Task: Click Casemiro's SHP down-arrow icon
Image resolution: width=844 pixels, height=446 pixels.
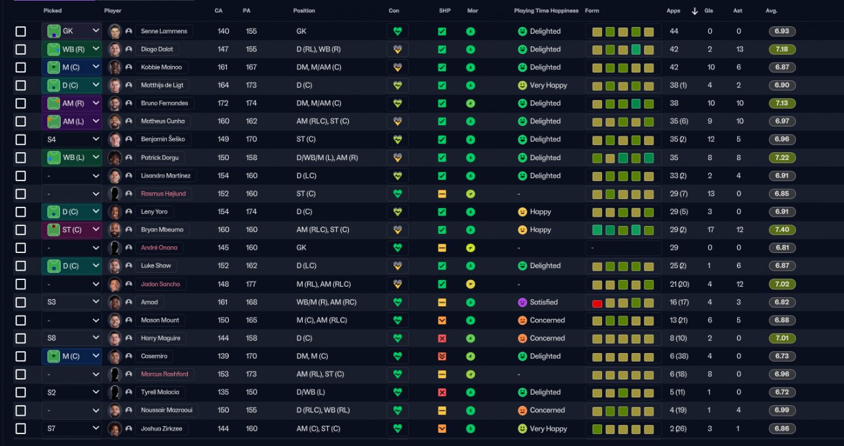Action: pos(442,356)
